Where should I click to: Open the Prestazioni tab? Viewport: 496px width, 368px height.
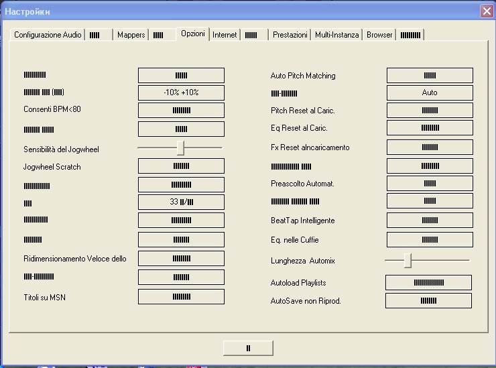tap(290, 34)
